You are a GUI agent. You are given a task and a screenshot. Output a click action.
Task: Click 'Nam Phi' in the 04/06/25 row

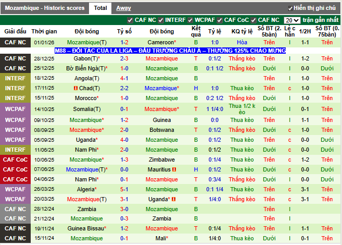(x=87, y=179)
